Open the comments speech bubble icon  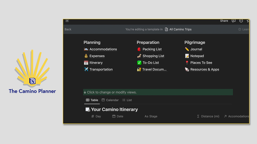point(233,21)
